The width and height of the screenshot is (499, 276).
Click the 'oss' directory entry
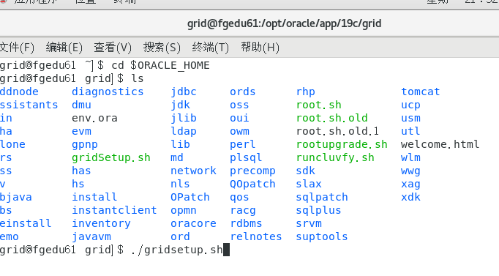click(x=239, y=105)
